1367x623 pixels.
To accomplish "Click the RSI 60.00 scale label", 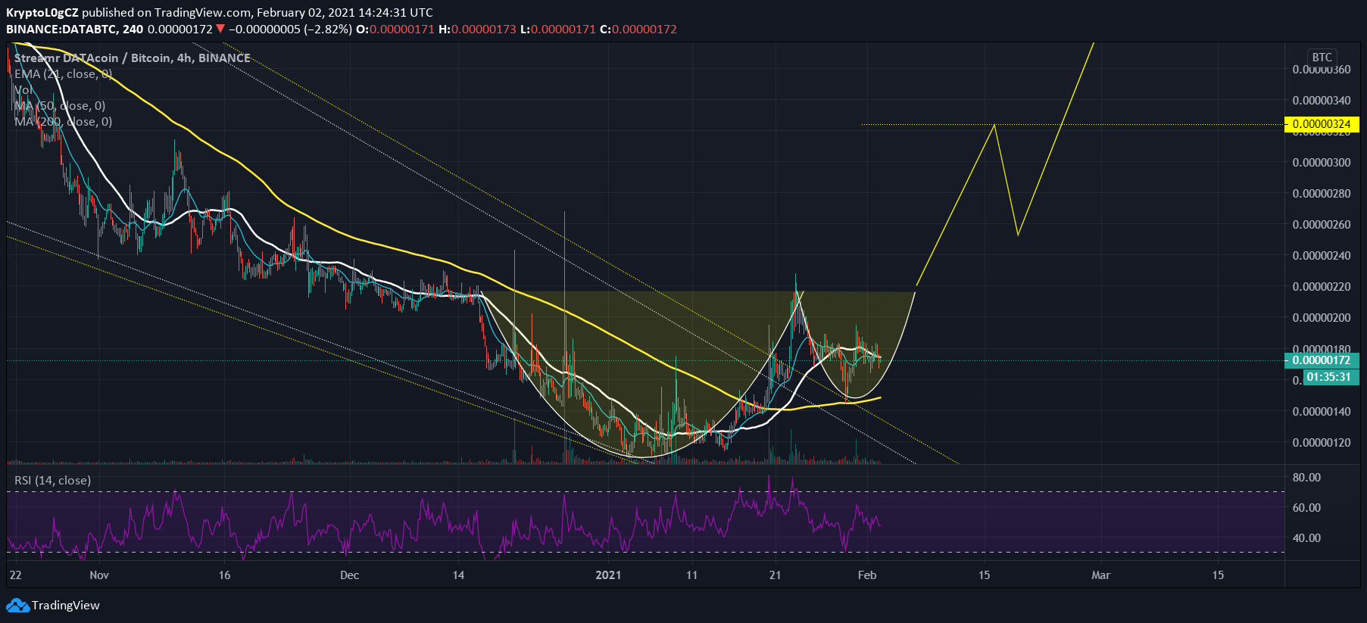I will [x=1306, y=508].
